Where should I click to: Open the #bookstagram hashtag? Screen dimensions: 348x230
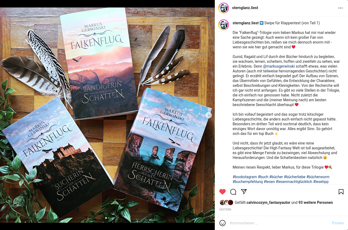[x=245, y=177]
